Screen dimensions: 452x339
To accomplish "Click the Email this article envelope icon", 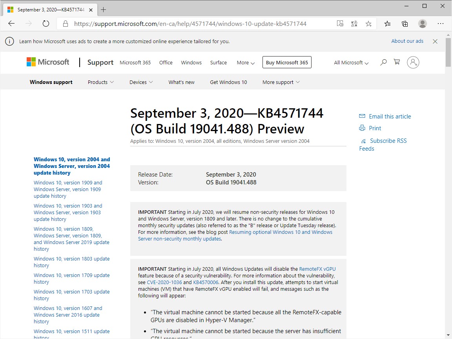I will tap(362, 116).
